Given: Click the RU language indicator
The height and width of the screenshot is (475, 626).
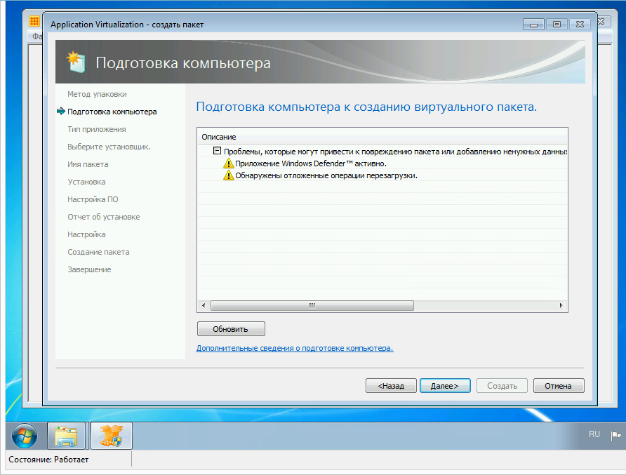Looking at the screenshot, I should pos(594,435).
